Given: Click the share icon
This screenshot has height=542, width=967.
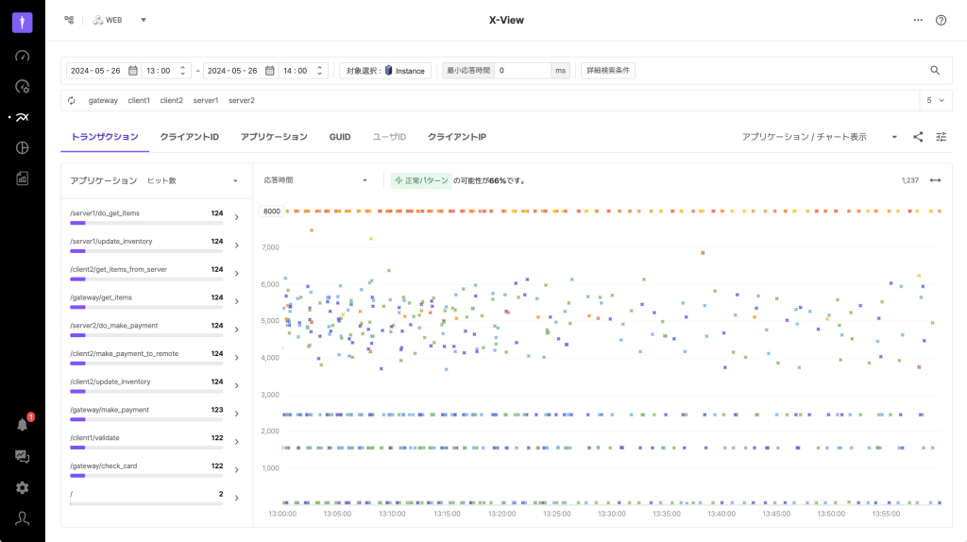Looking at the screenshot, I should click(918, 137).
